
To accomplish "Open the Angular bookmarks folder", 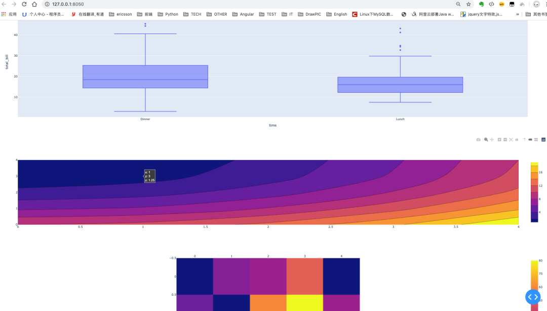I will (243, 14).
